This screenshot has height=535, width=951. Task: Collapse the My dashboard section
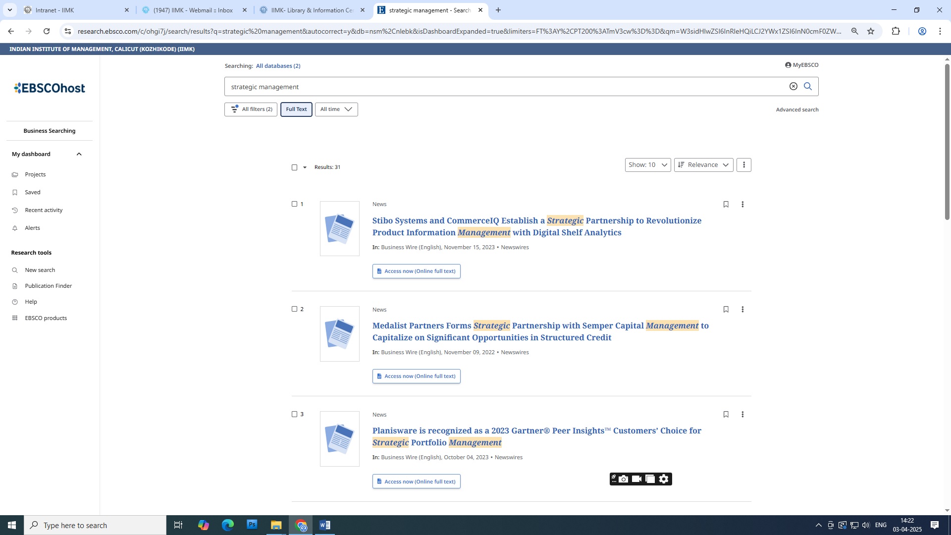pos(79,154)
